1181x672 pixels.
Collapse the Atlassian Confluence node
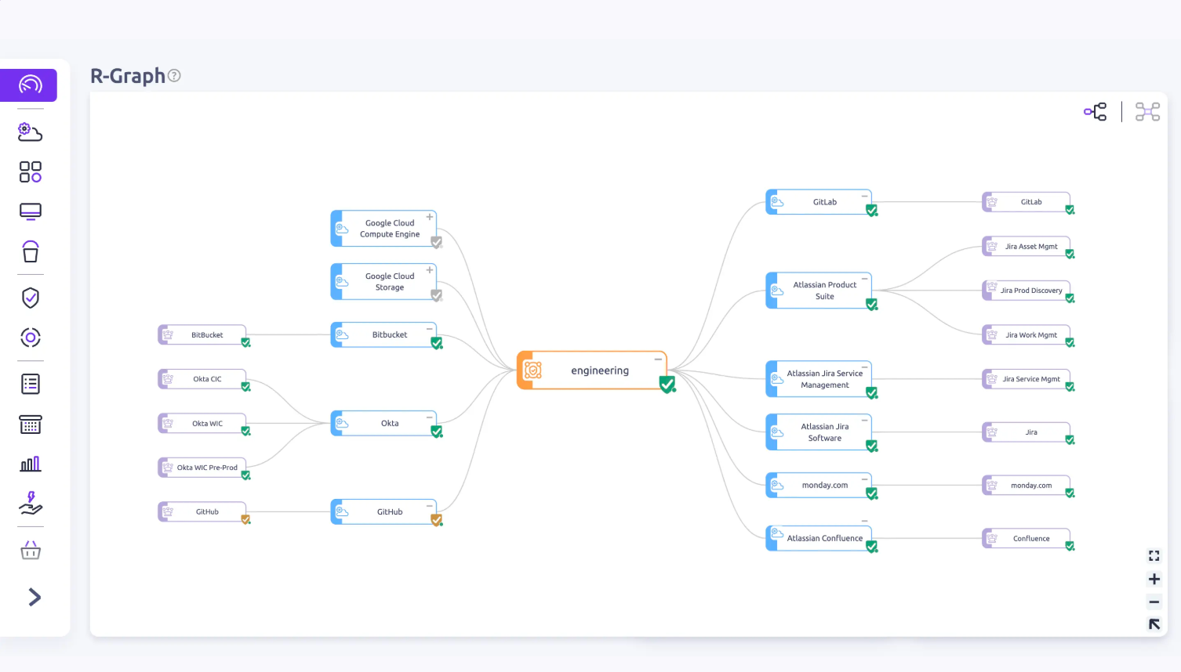pyautogui.click(x=865, y=521)
